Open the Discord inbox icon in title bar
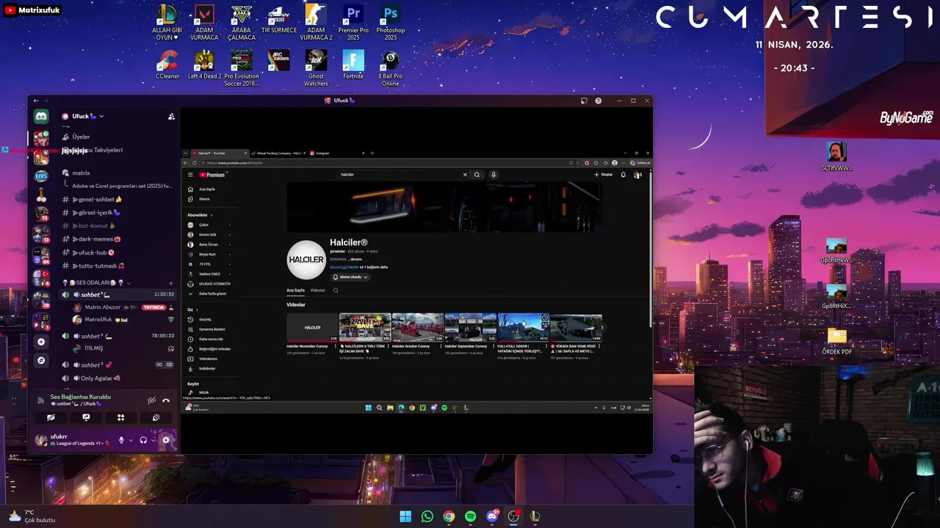This screenshot has height=528, width=940. pyautogui.click(x=584, y=100)
